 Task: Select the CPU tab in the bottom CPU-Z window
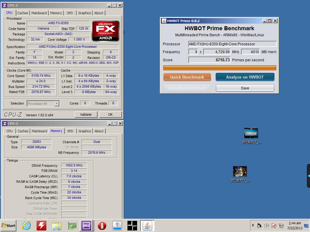point(9,131)
